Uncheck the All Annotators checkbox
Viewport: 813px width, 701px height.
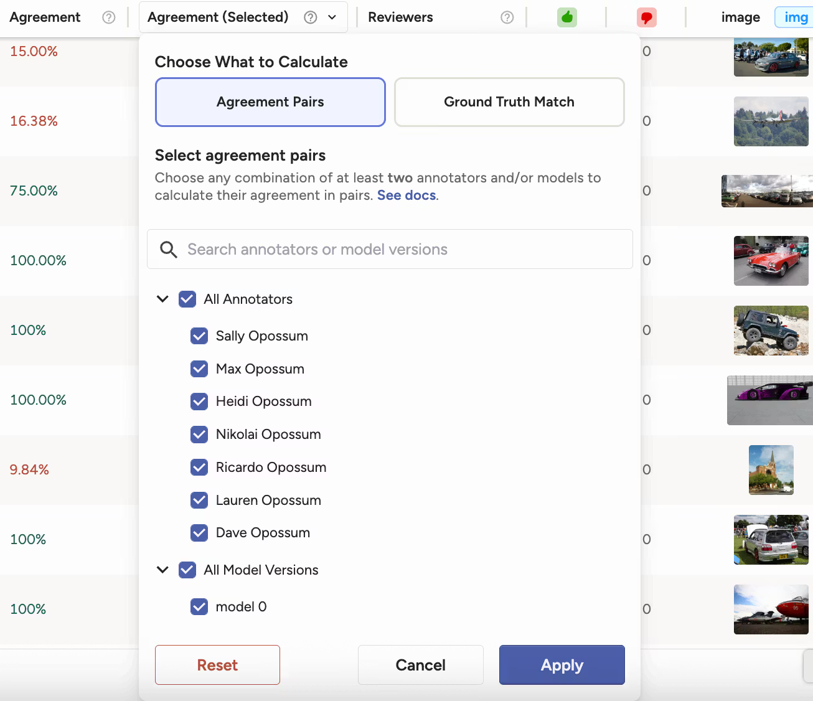[187, 299]
